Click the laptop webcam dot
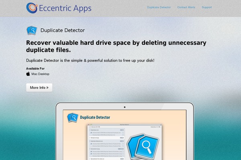 tap(125, 107)
